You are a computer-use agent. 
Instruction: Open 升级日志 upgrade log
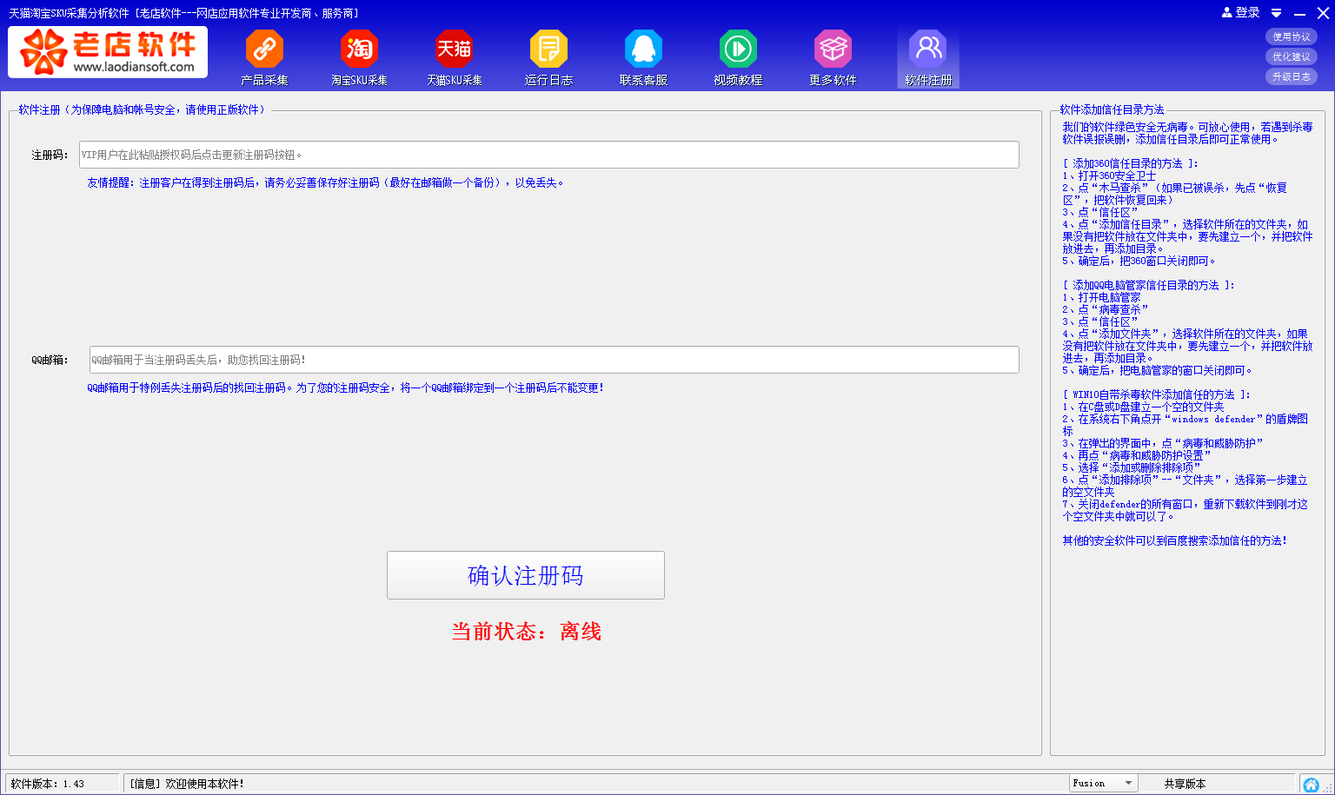[x=1292, y=76]
